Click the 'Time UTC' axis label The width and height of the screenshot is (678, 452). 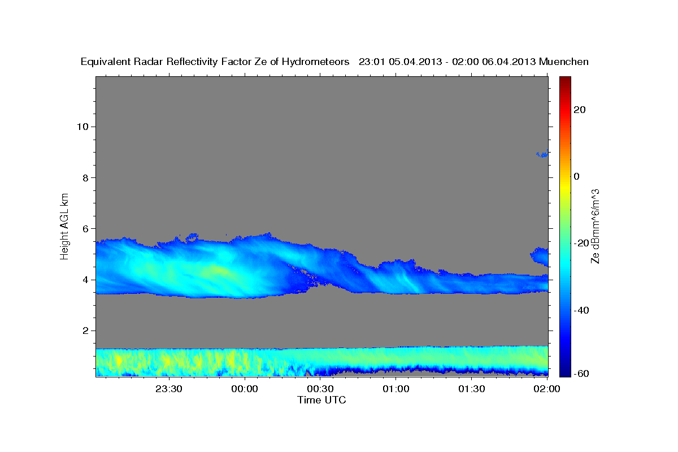[321, 400]
